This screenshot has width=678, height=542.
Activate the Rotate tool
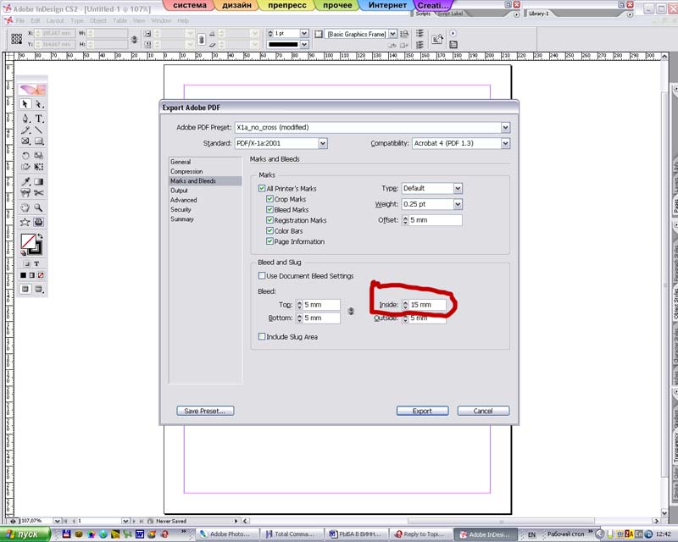click(x=25, y=155)
